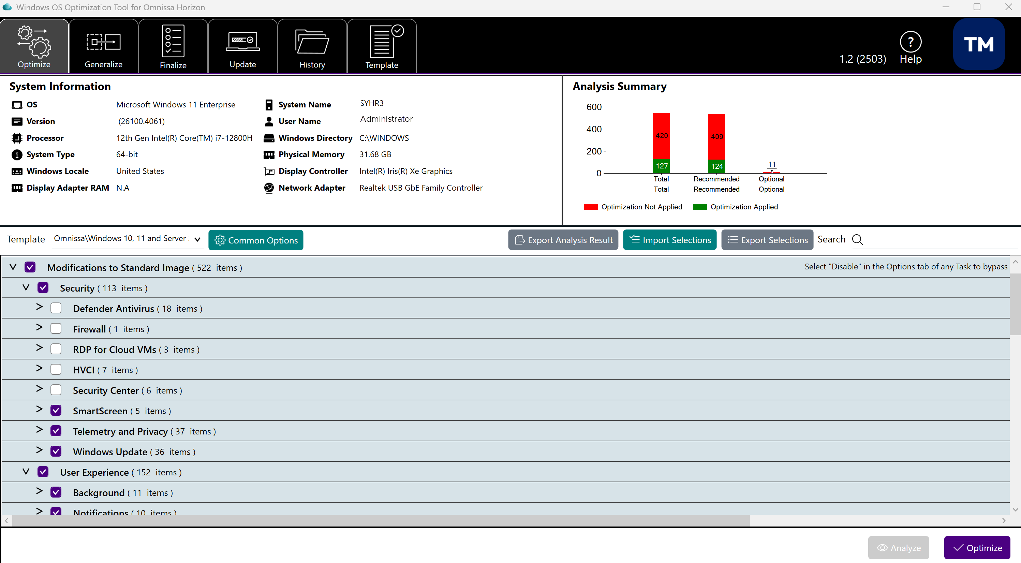Screen dimensions: 1021x563
Task: Open Common Options settings
Action: (x=256, y=240)
